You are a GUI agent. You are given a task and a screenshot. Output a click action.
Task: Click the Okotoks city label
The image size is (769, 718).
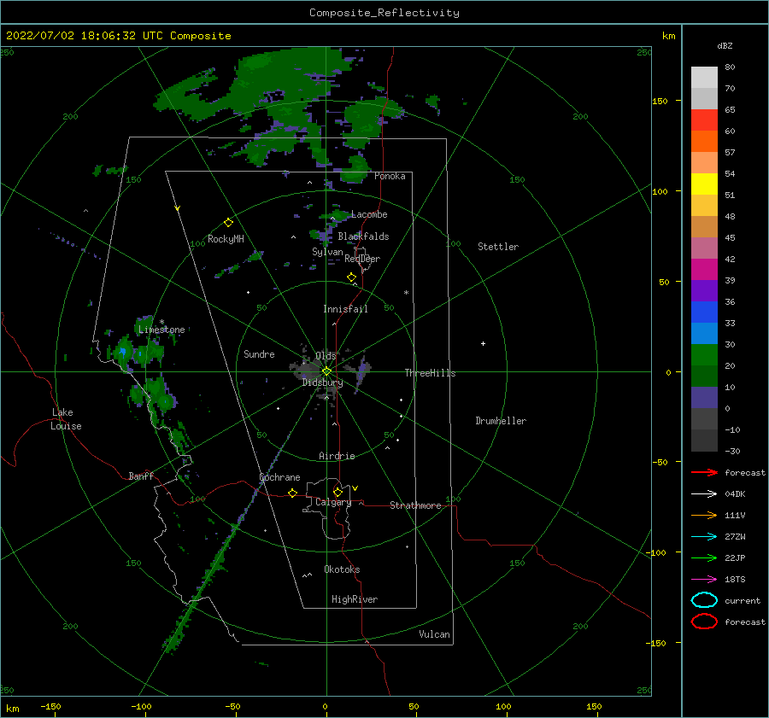342,569
